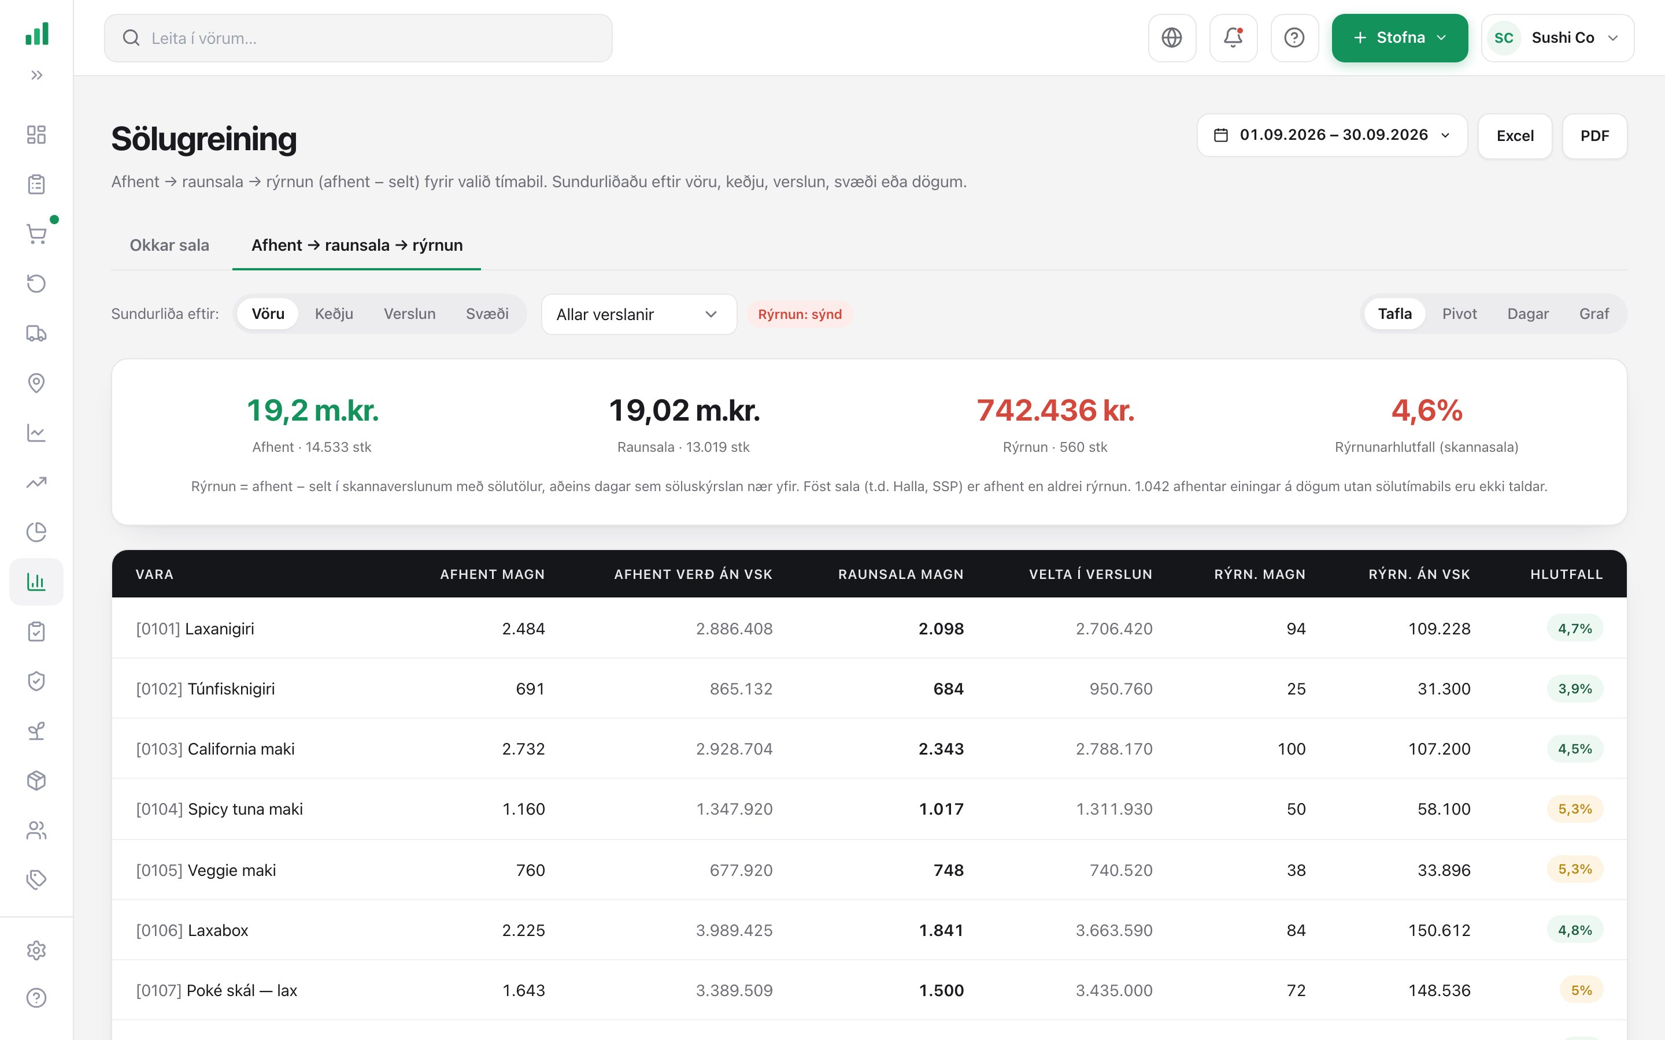The image size is (1665, 1040).
Task: Open the returns circular-arrow icon in sidebar
Action: point(36,283)
